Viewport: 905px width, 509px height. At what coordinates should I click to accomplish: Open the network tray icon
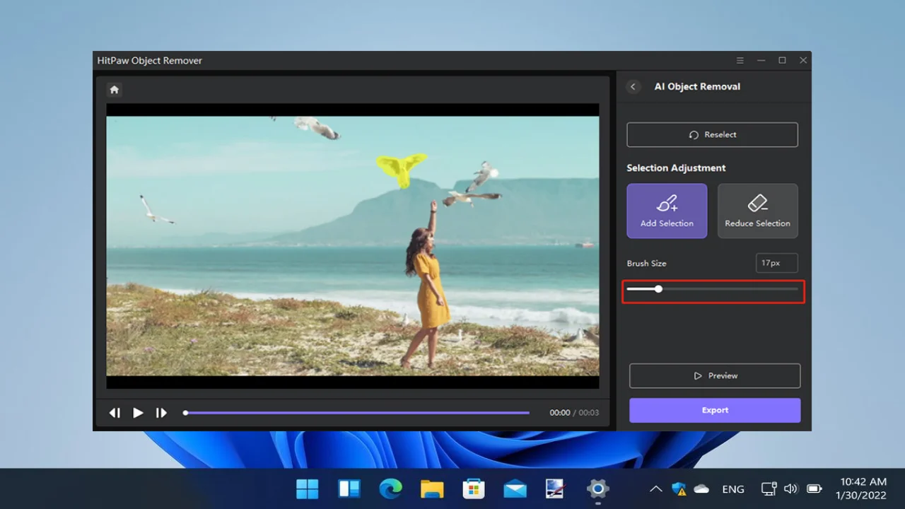769,488
